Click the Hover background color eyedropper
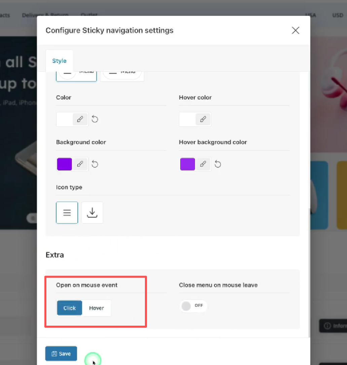 click(x=203, y=164)
